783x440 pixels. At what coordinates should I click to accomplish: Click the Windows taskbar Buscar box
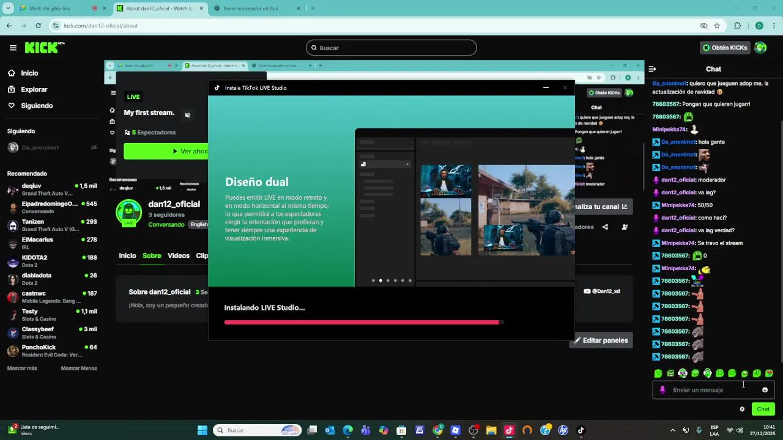point(258,430)
